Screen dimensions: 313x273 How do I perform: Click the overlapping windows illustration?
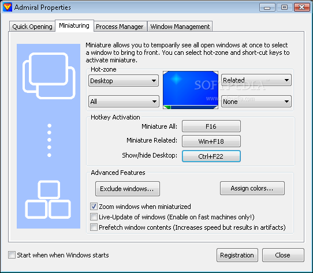[49, 76]
